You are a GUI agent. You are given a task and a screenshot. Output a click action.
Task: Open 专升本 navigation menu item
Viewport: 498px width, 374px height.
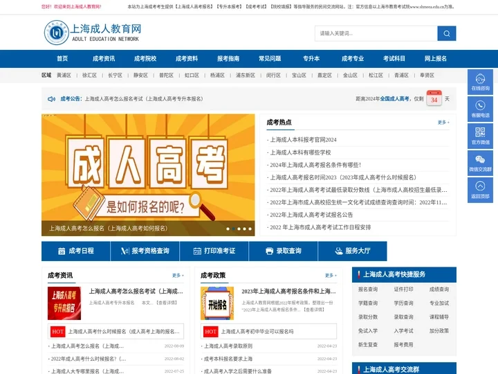[x=311, y=58]
